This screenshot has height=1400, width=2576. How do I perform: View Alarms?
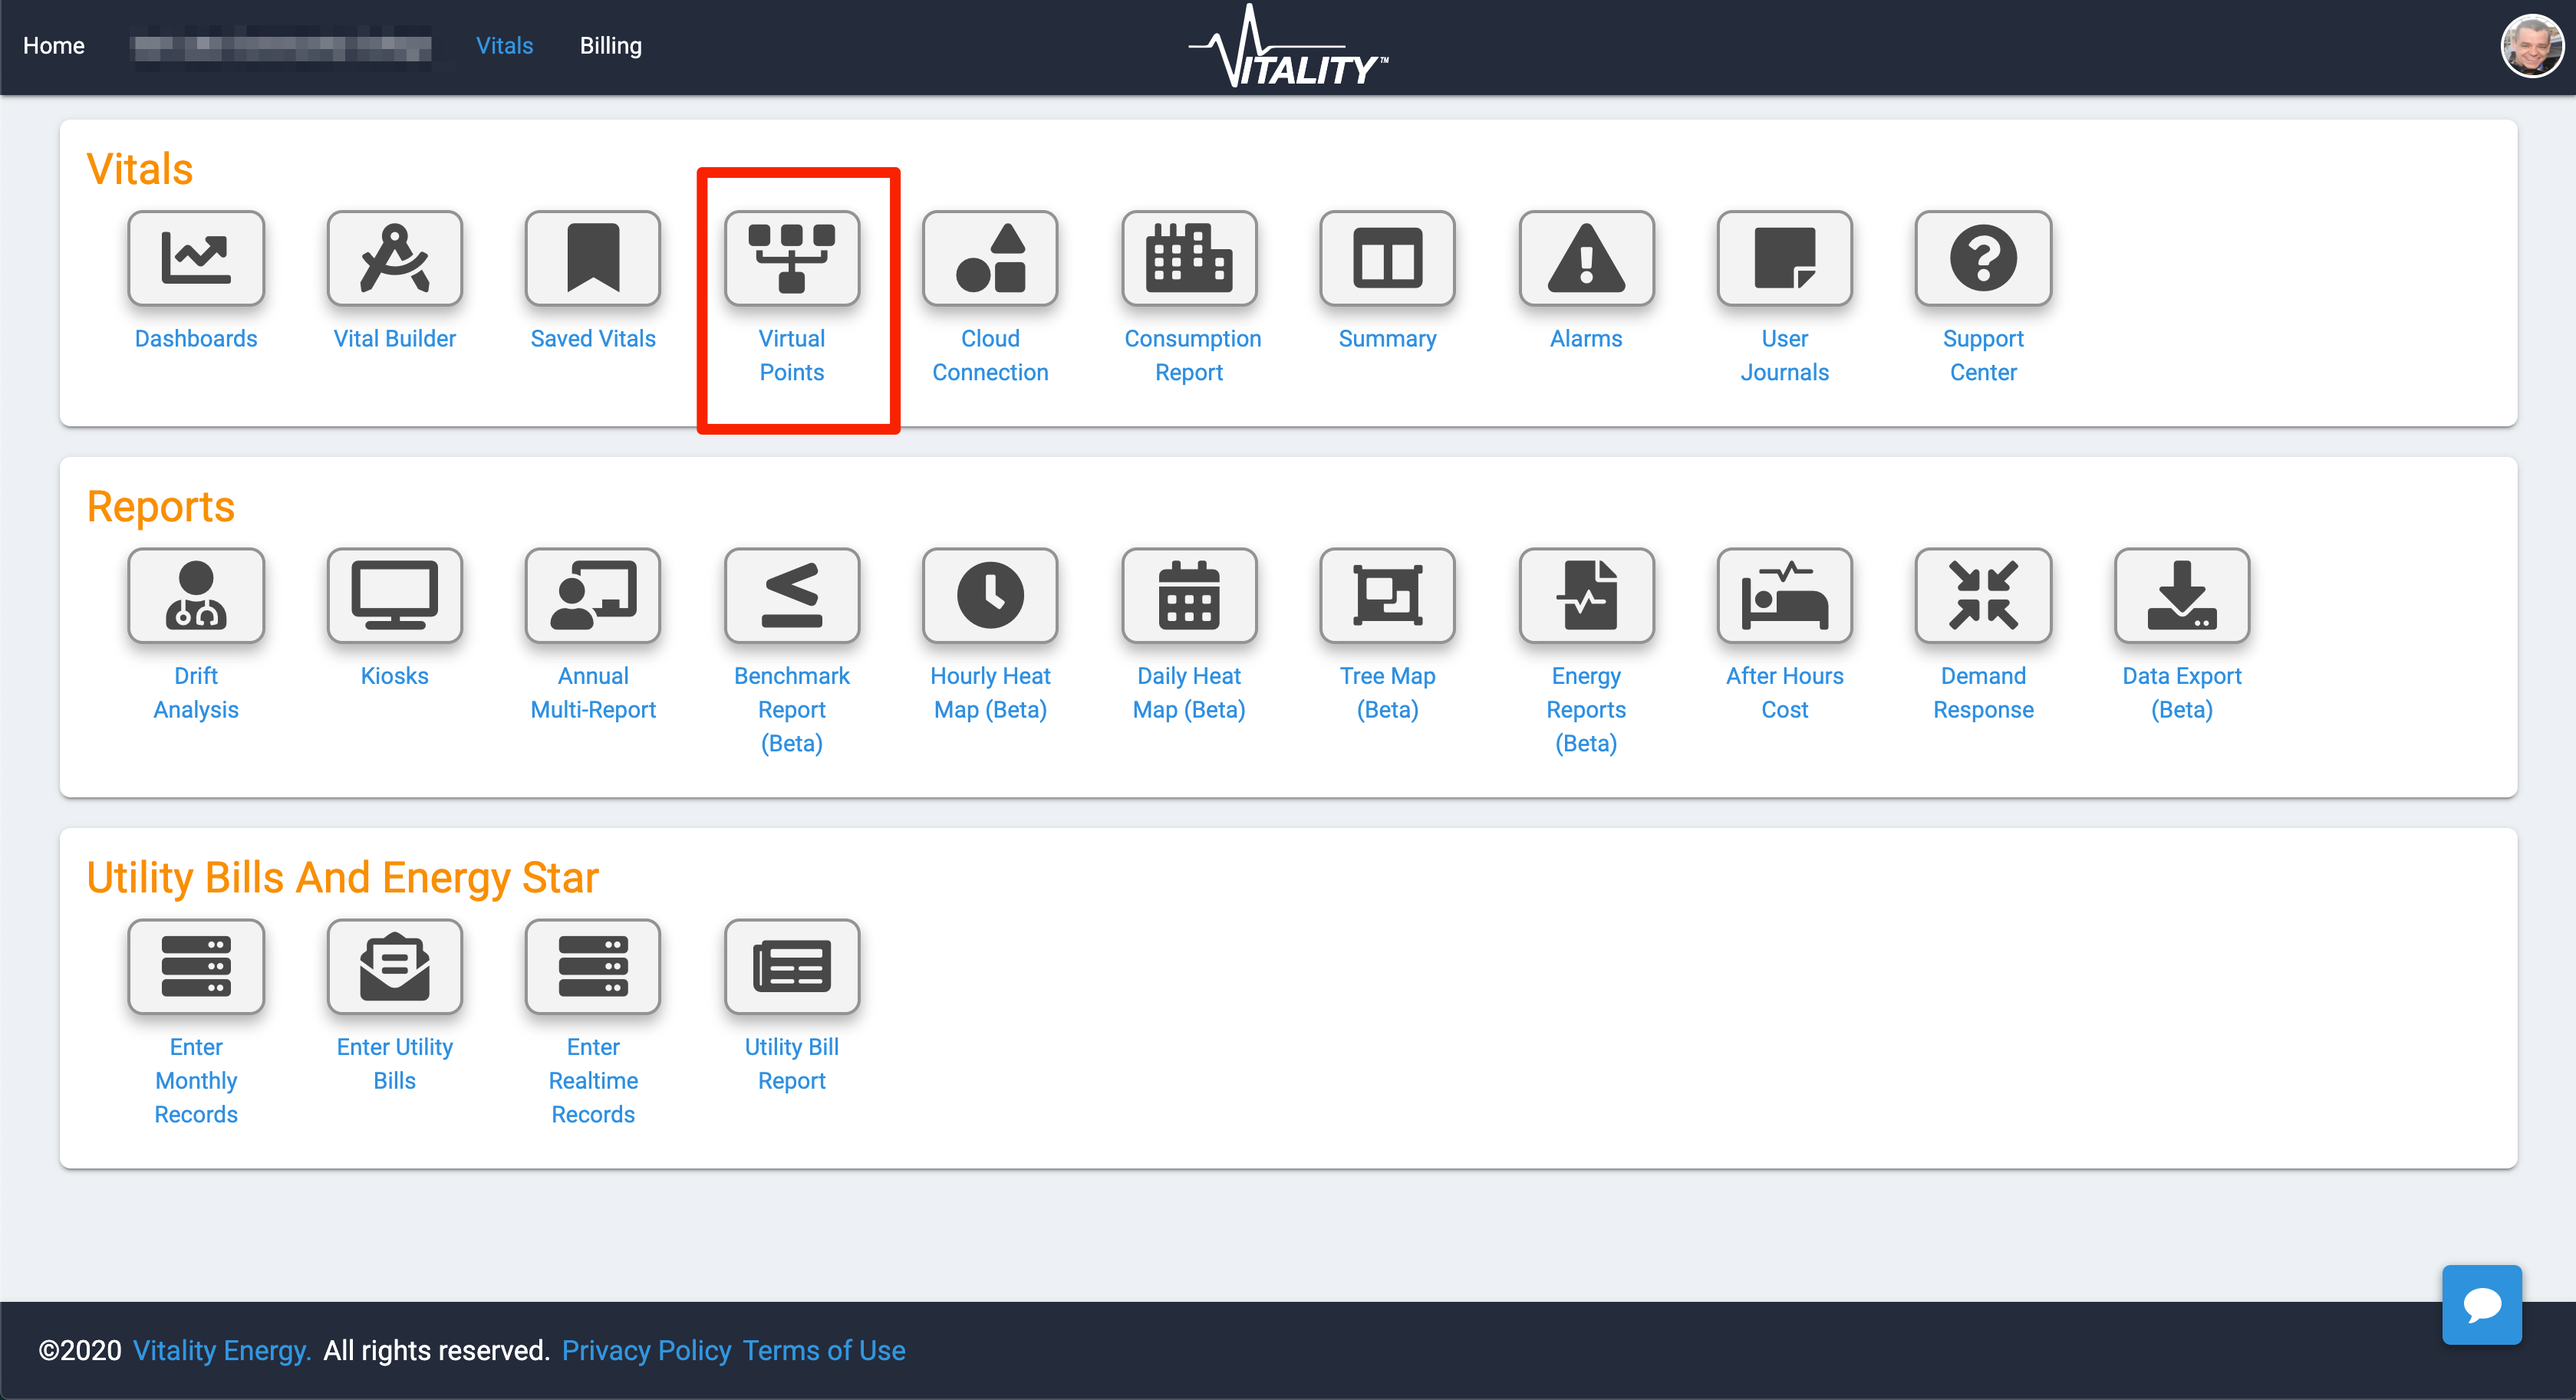1584,259
